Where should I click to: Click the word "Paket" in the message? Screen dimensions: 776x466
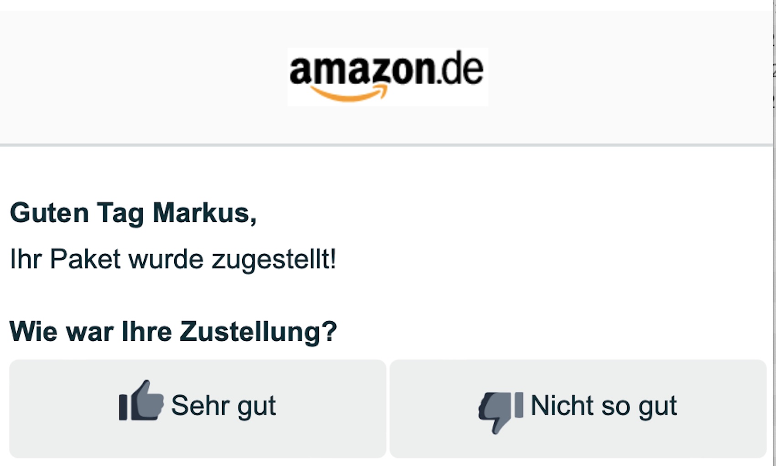[85, 259]
